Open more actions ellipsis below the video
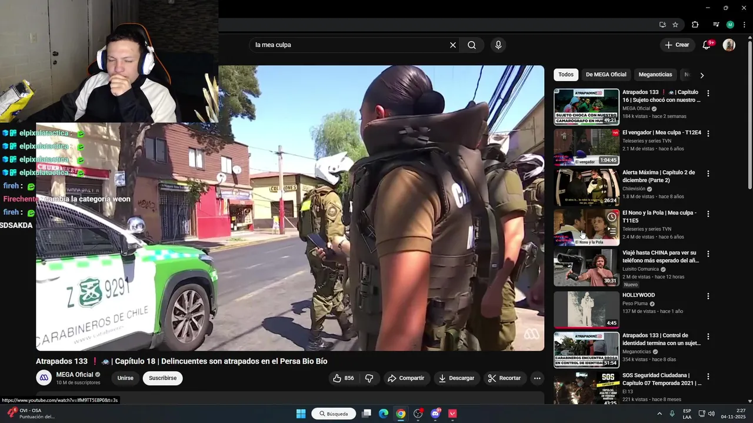 tap(537, 378)
